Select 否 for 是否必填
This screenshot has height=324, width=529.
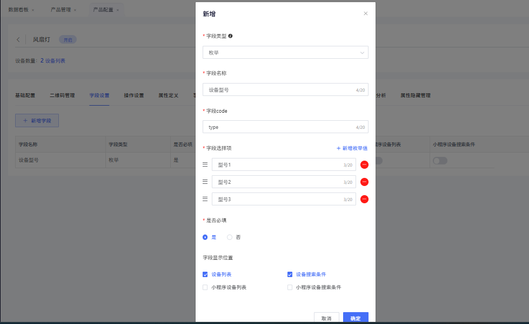[x=230, y=237]
